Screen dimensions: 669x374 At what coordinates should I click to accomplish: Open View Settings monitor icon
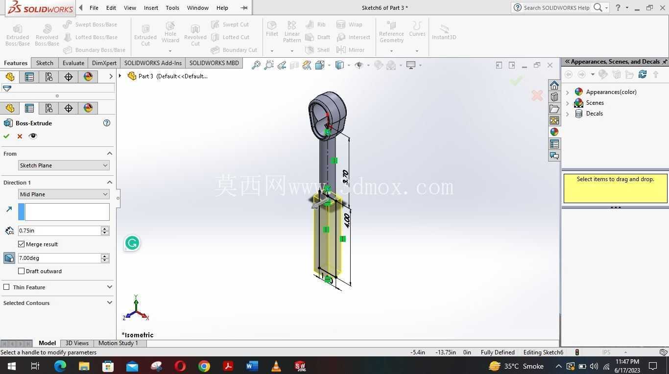[411, 65]
